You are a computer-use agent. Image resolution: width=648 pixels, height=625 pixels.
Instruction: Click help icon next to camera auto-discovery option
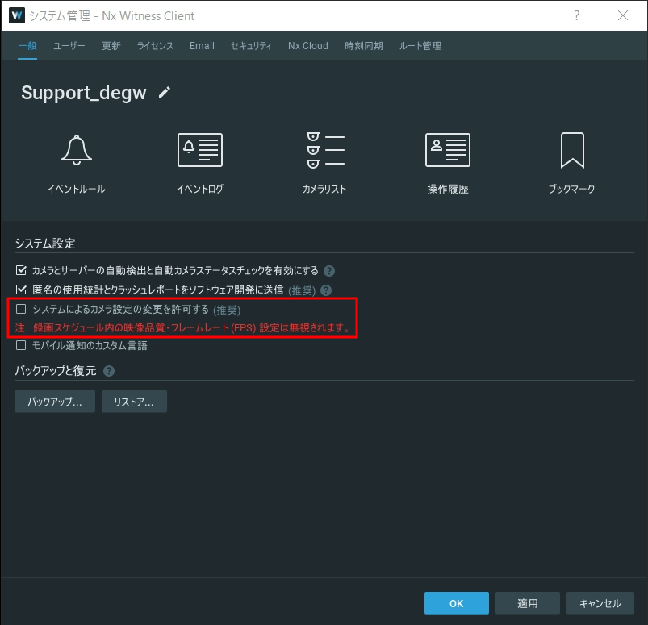pos(329,271)
